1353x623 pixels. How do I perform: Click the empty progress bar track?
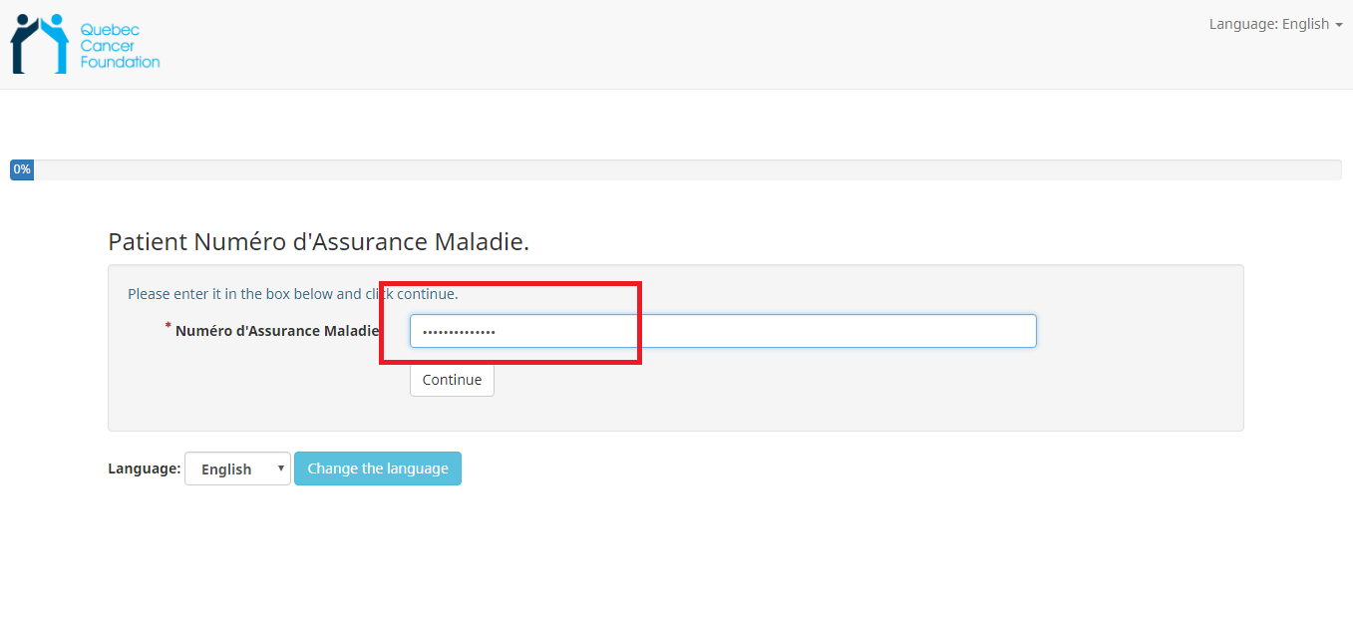tap(688, 170)
